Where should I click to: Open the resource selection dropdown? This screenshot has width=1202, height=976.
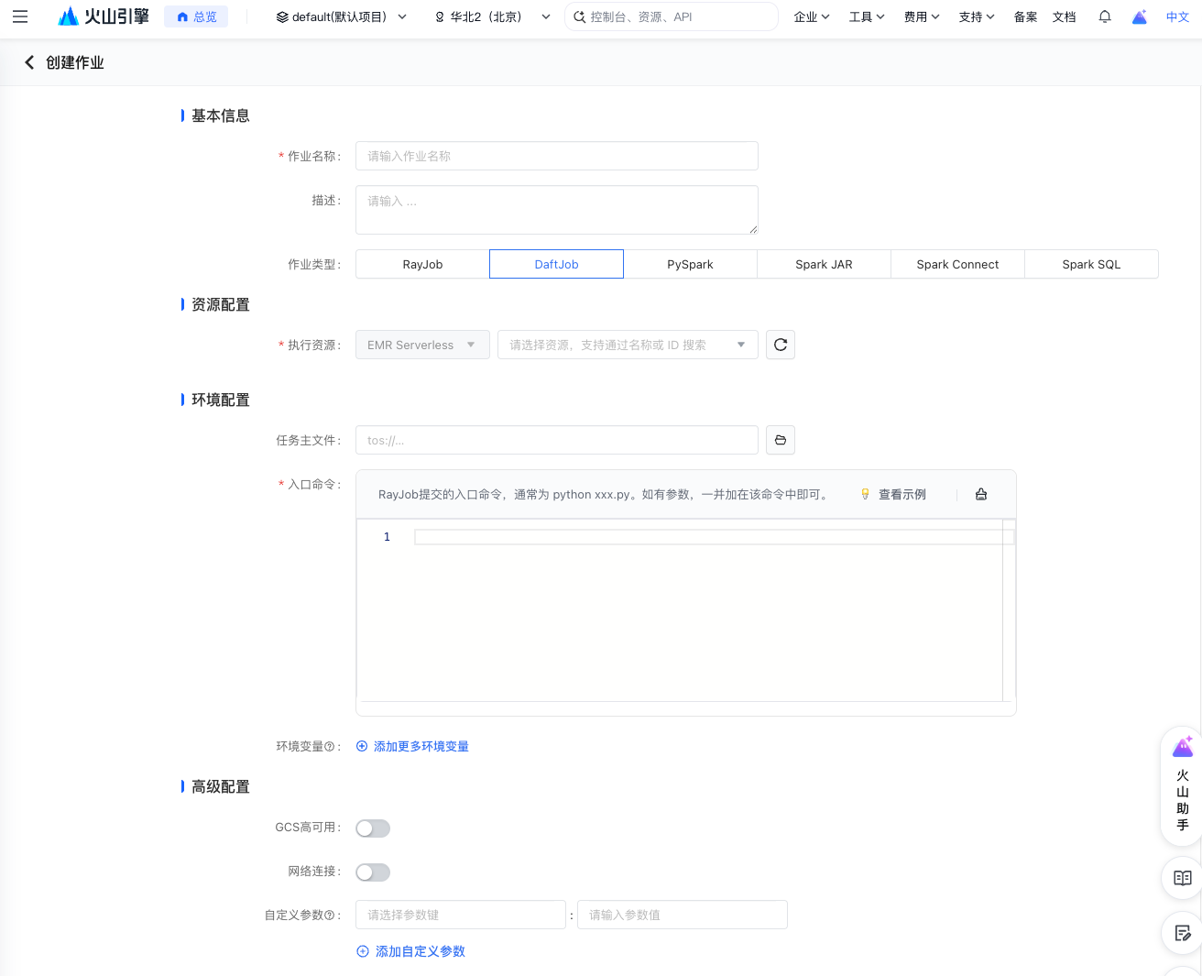[628, 345]
